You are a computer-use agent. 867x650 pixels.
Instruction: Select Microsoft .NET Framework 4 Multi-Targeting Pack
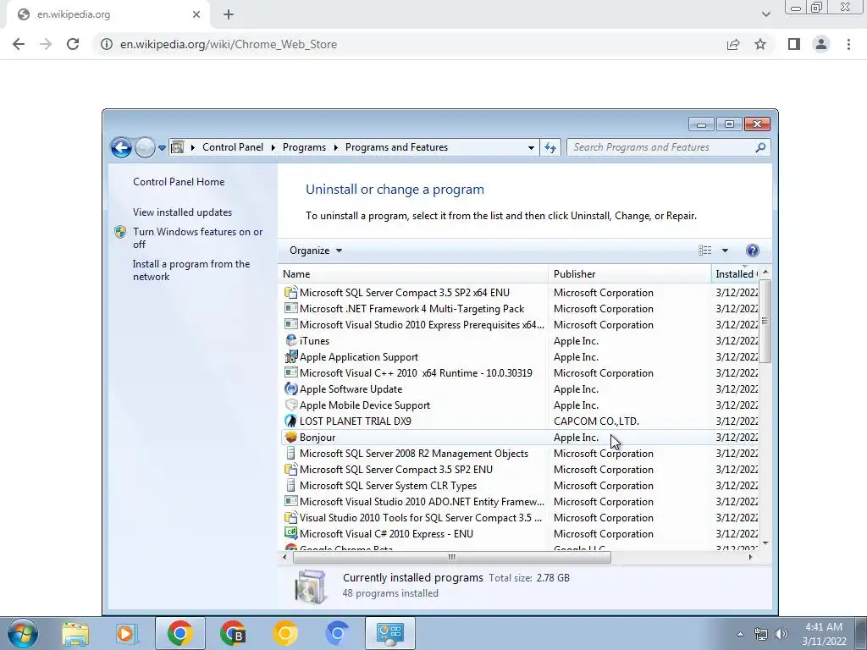[520, 308]
